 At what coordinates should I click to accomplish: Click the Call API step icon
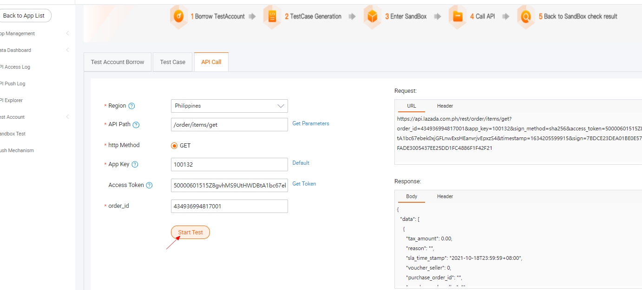point(458,17)
